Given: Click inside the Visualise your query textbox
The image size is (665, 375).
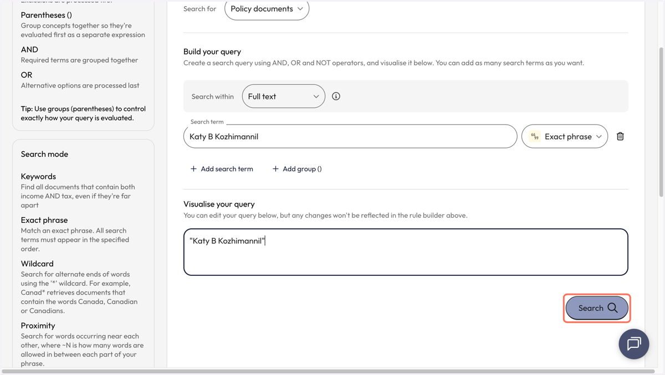Looking at the screenshot, I should click(406, 252).
